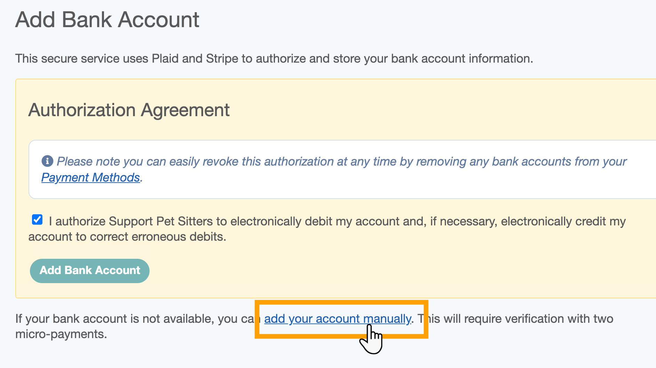Click the 'account to correct erroneous debits' line
This screenshot has width=656, height=368.
tap(127, 237)
